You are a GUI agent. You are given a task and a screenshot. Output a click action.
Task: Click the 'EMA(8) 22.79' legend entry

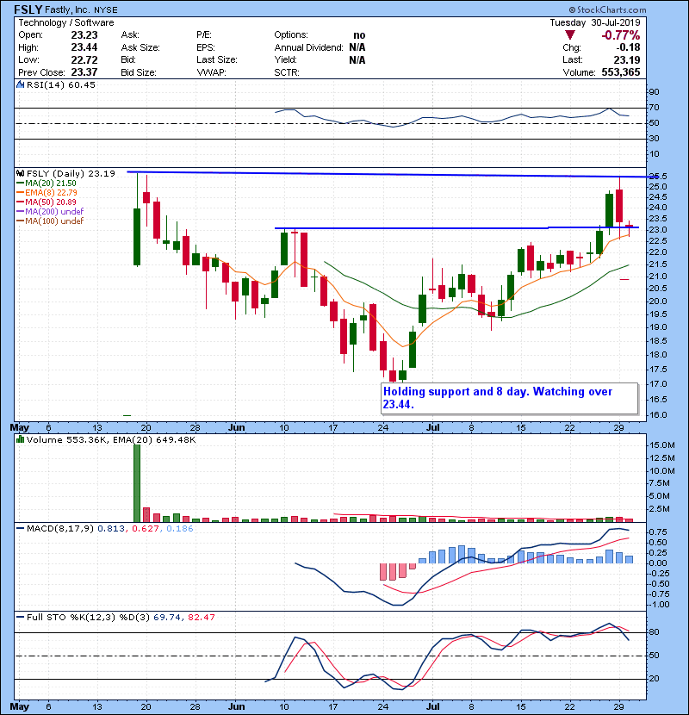tap(51, 193)
